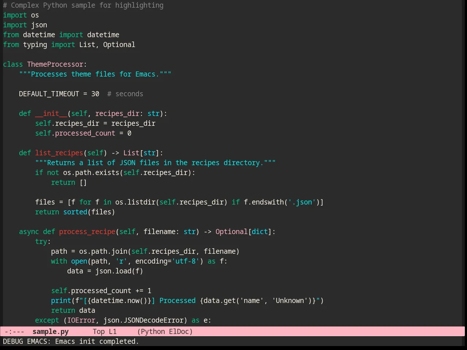Screen dimensions: 467x350
Task: Click the ElDoc minor mode indicator
Action: click(x=179, y=331)
